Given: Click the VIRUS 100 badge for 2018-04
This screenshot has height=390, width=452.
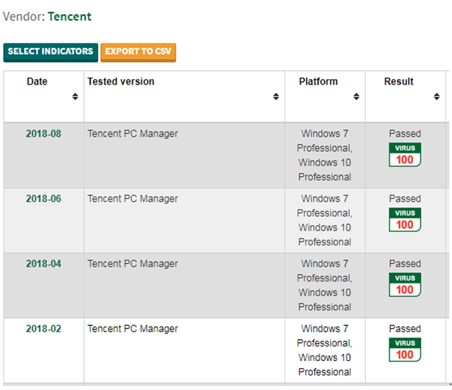Looking at the screenshot, I should coord(404,284).
